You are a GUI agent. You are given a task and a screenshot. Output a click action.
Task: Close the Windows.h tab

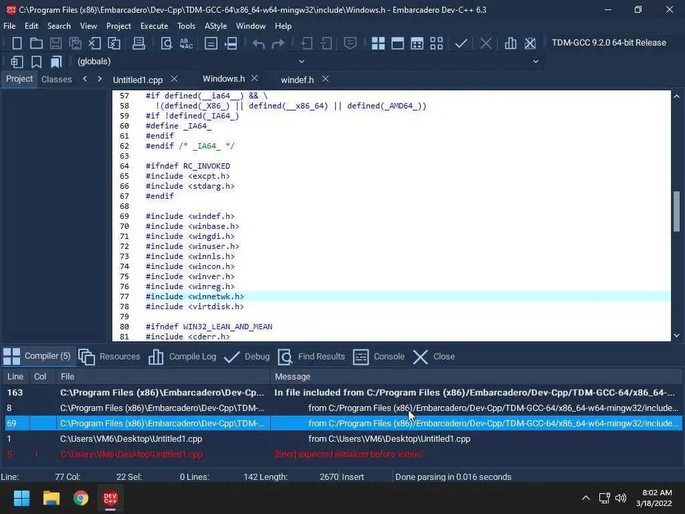click(x=255, y=78)
